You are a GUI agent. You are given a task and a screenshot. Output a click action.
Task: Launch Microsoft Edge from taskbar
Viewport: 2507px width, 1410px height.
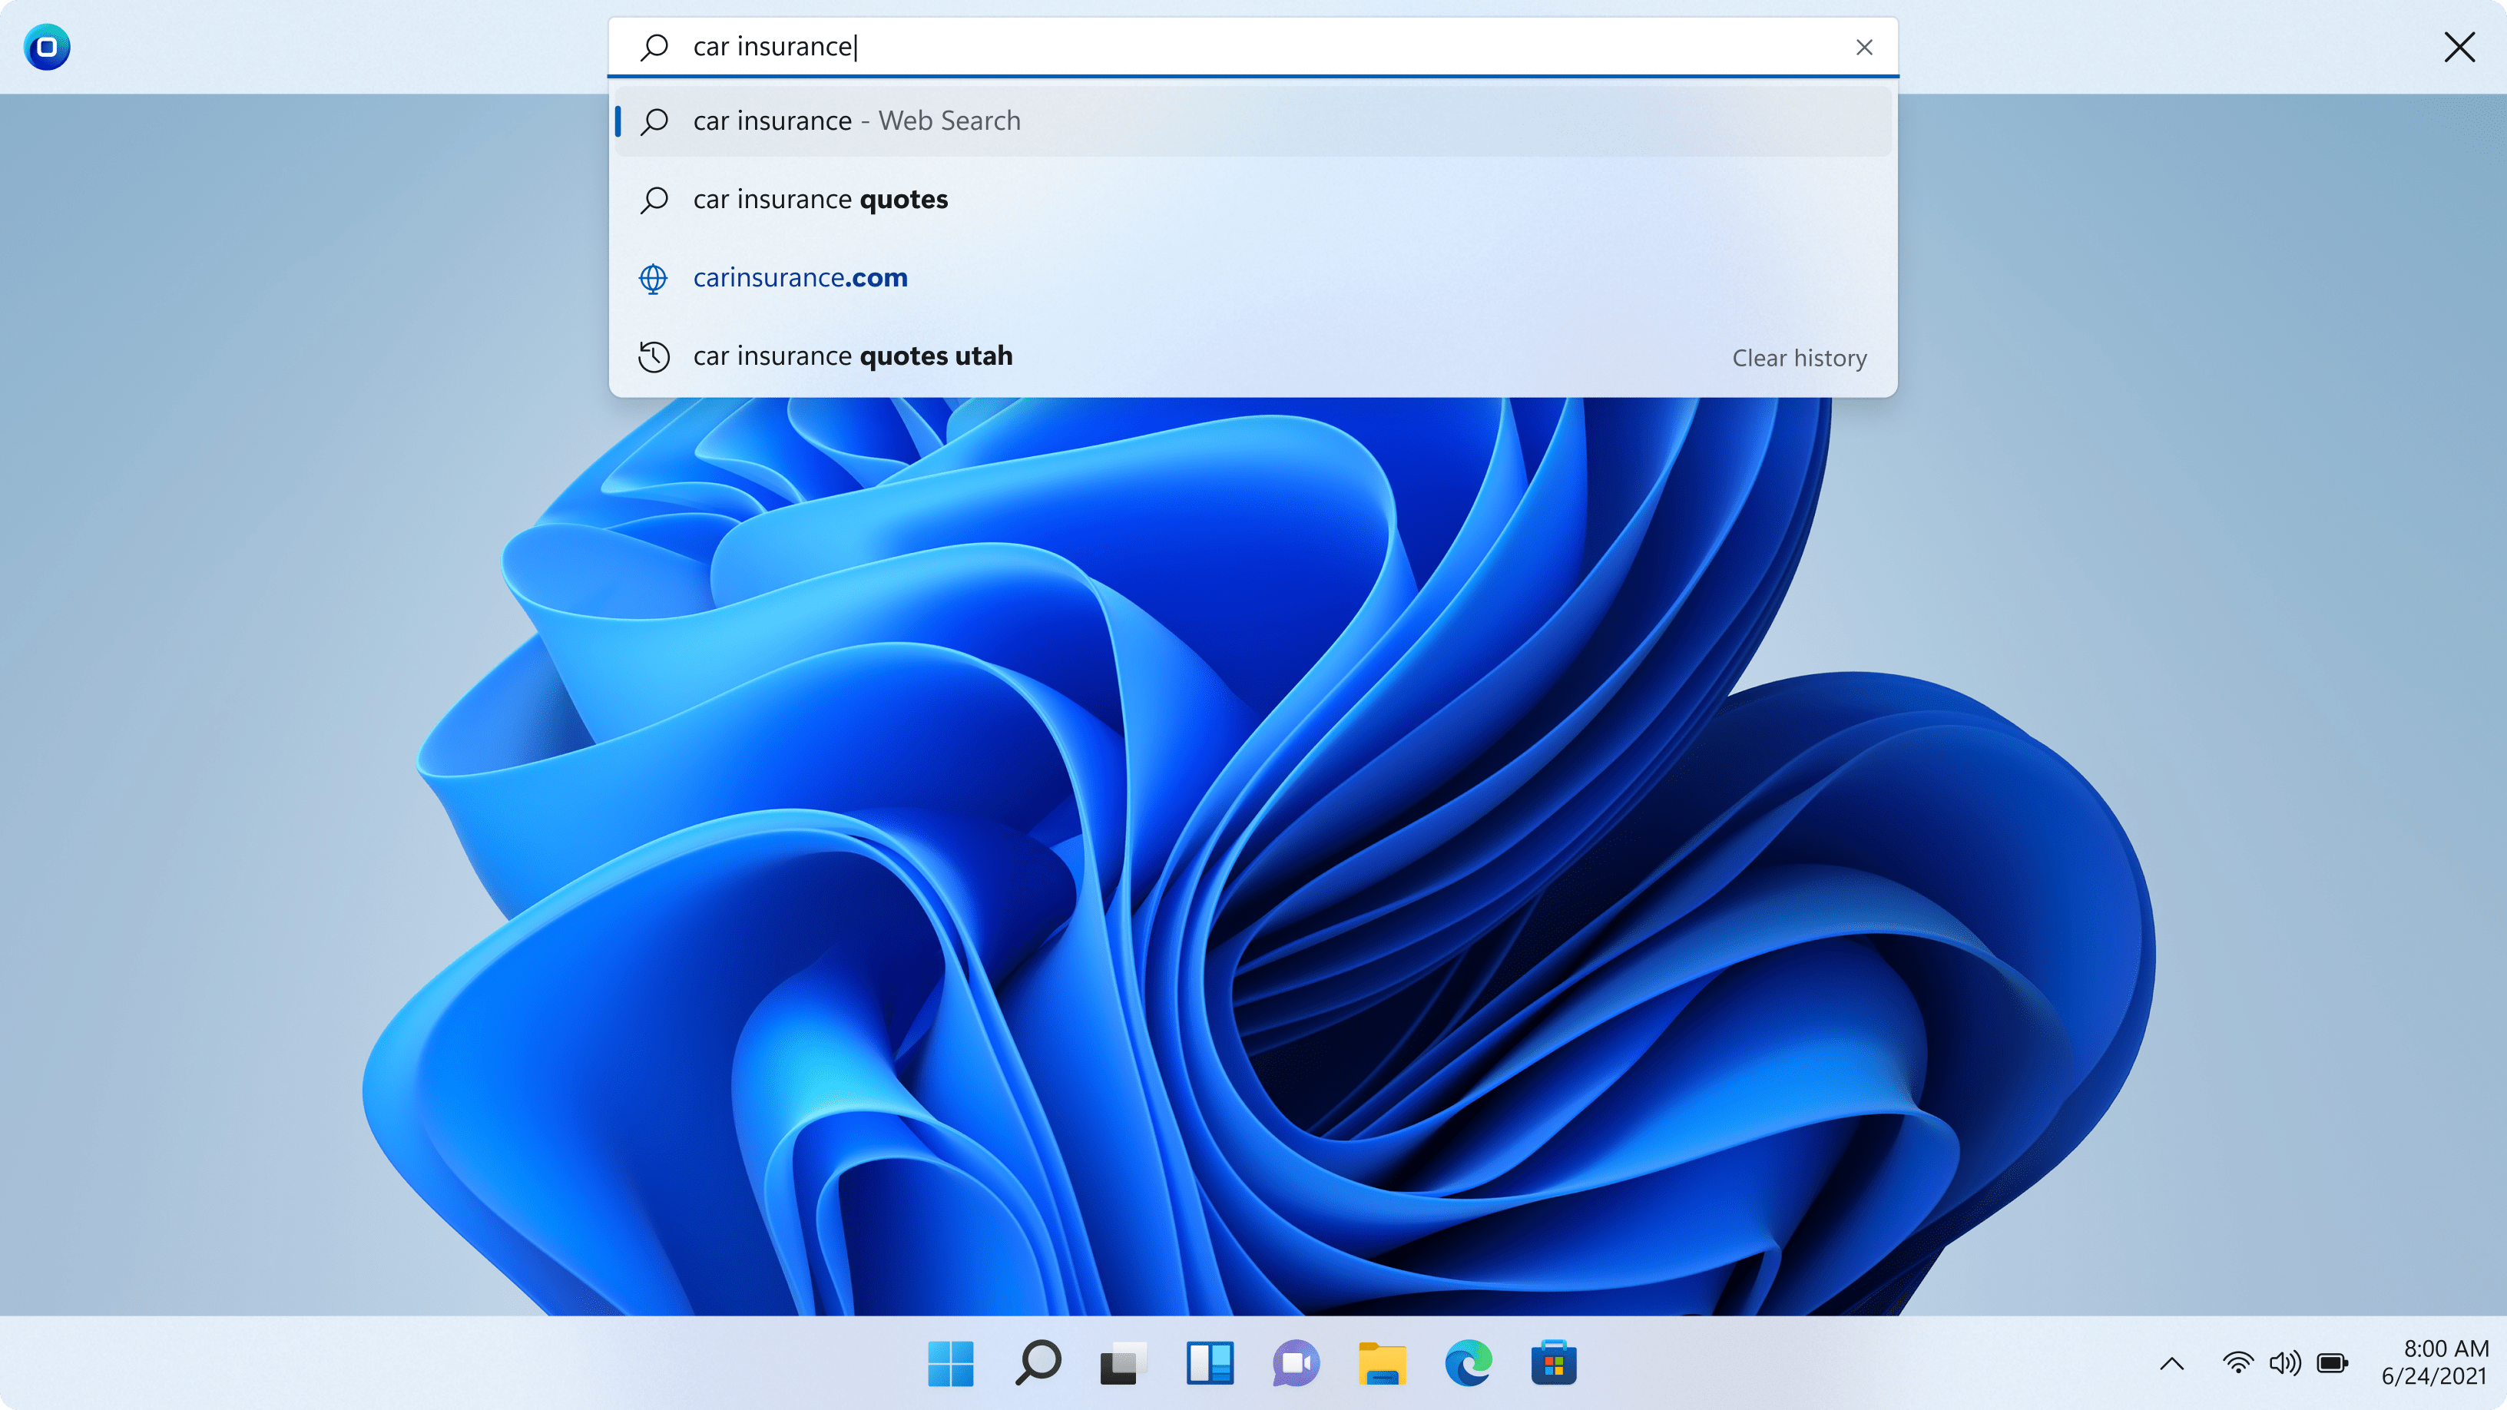tap(1468, 1362)
